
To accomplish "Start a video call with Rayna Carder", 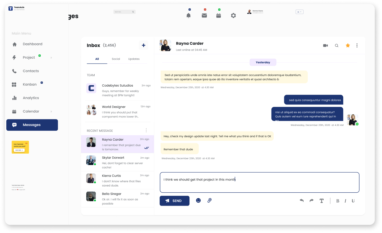I will [325, 45].
